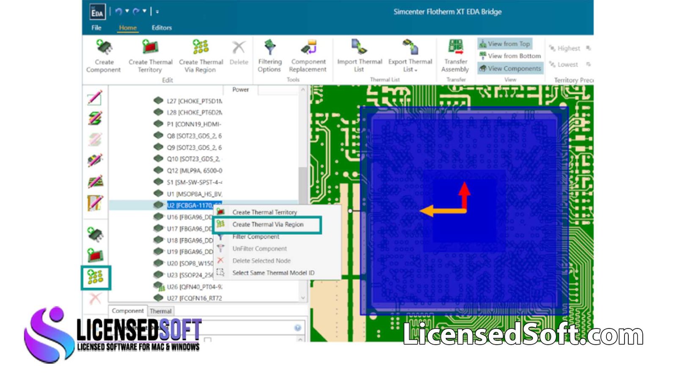Toggle View from Bottom
The width and height of the screenshot is (677, 381).
[x=510, y=56]
